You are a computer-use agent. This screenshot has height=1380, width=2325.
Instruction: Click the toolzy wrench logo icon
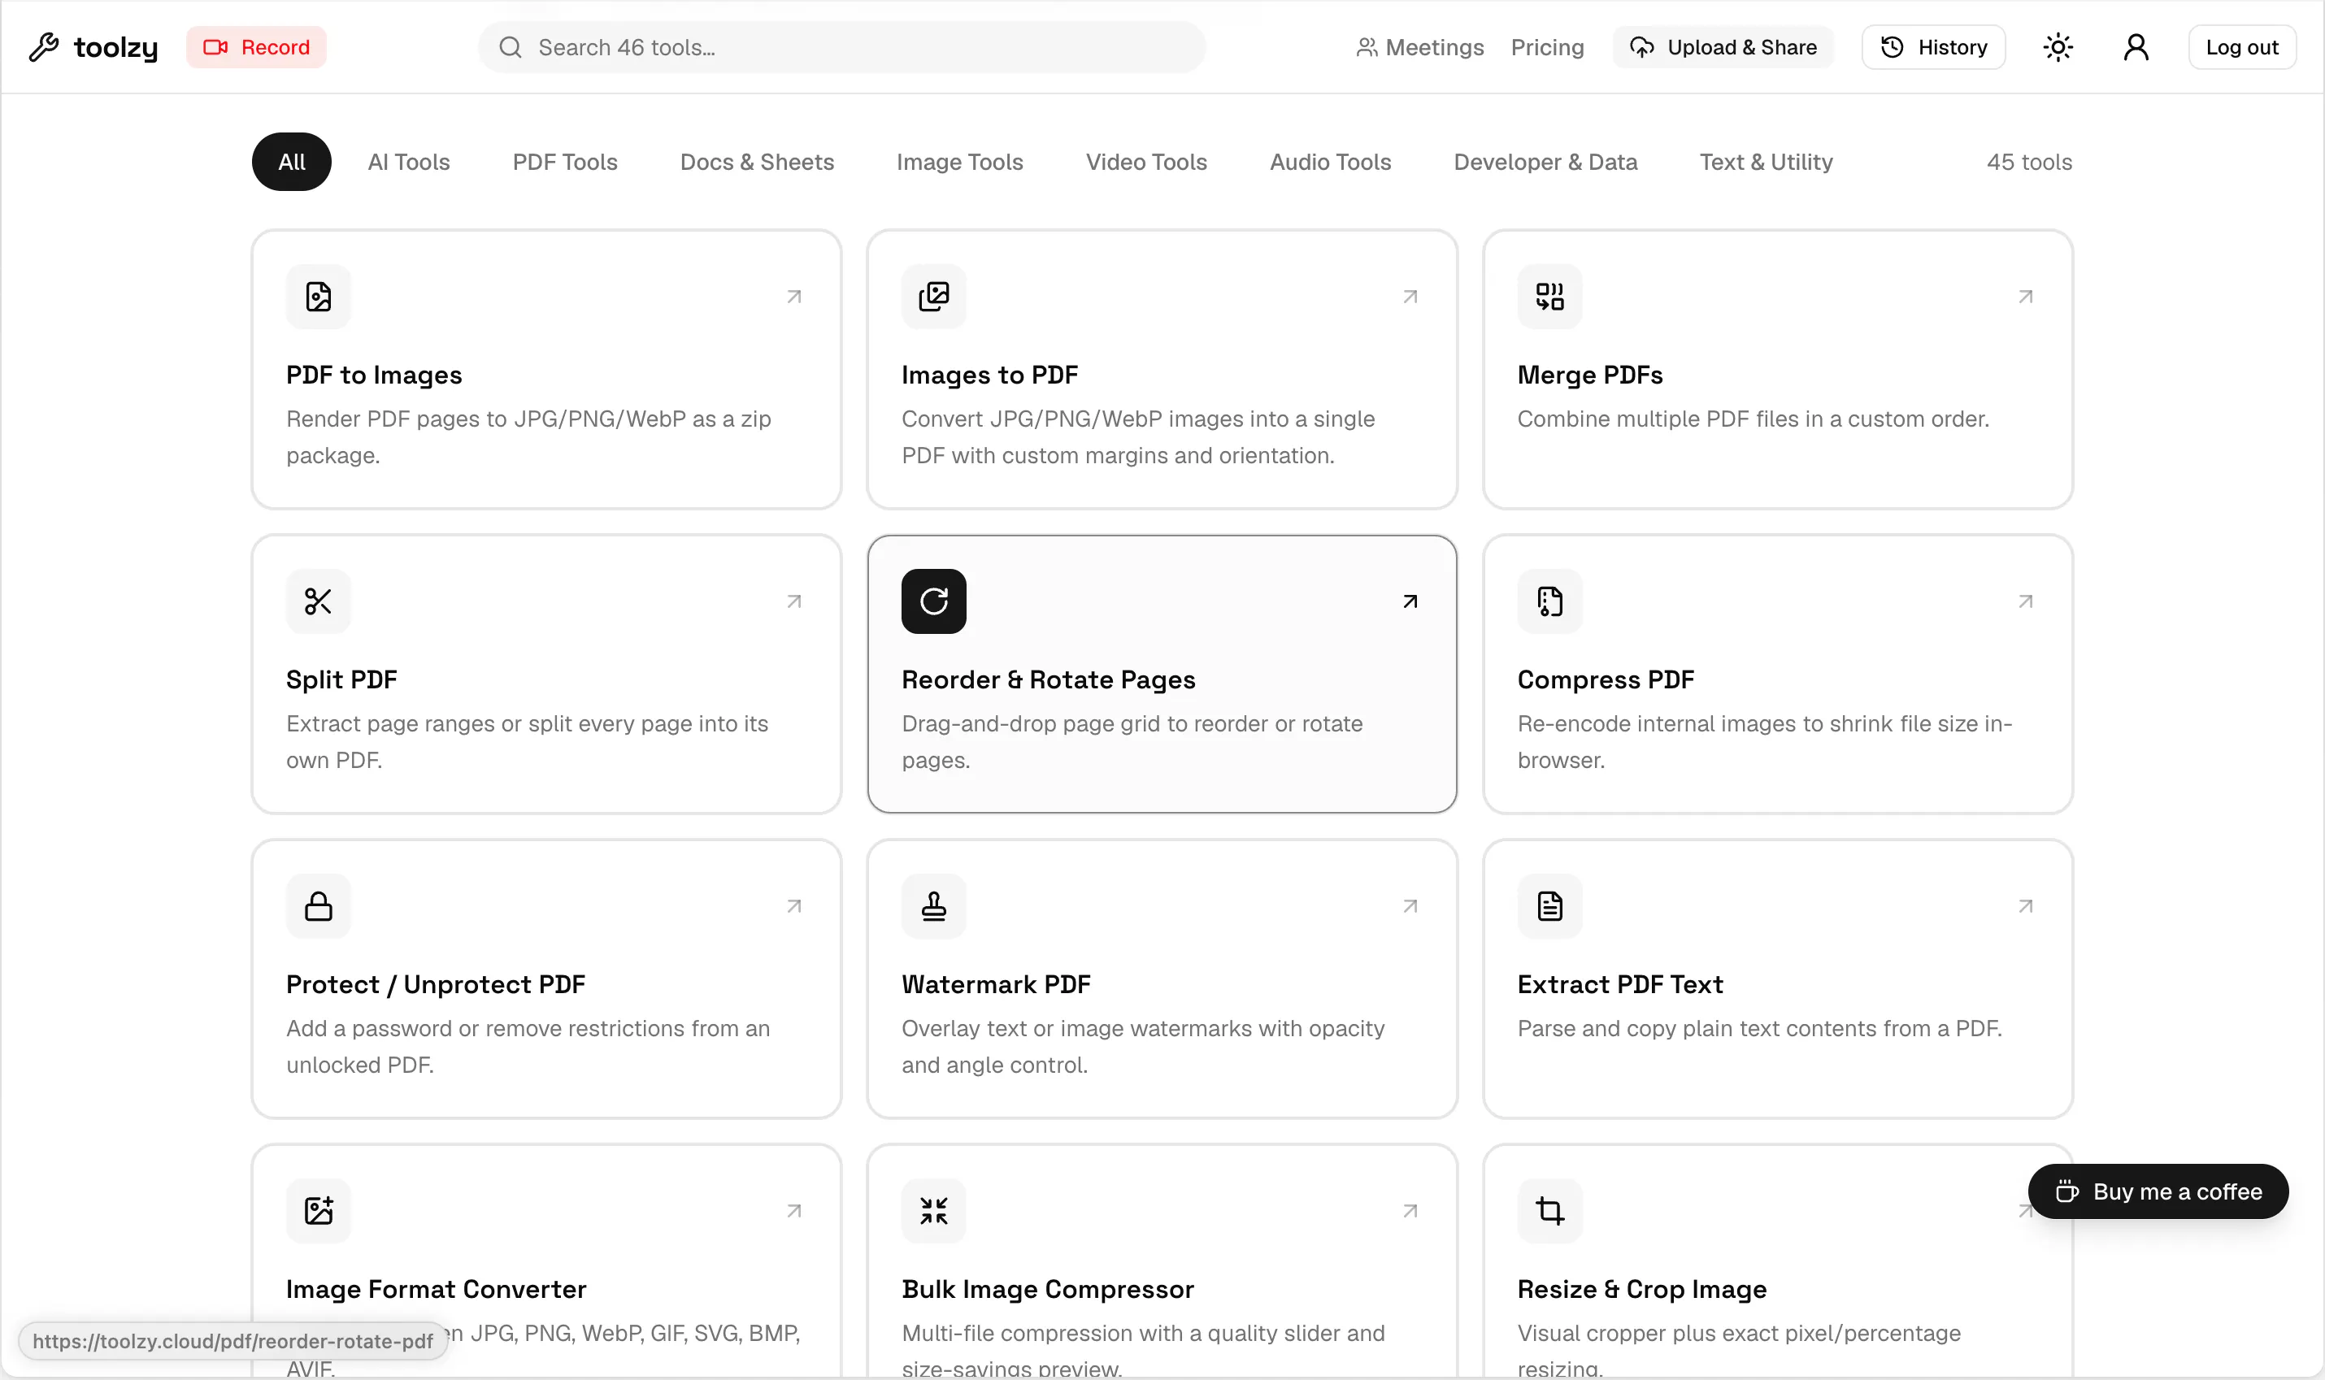(44, 46)
